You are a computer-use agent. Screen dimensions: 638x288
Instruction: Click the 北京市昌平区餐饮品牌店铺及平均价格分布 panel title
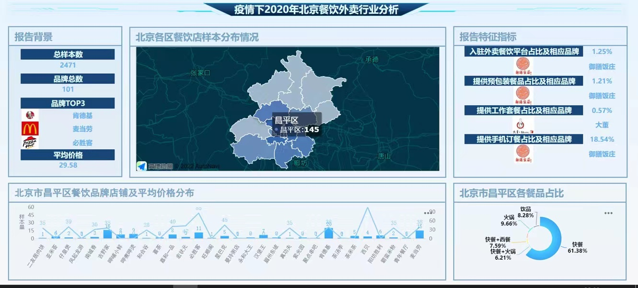pos(104,193)
